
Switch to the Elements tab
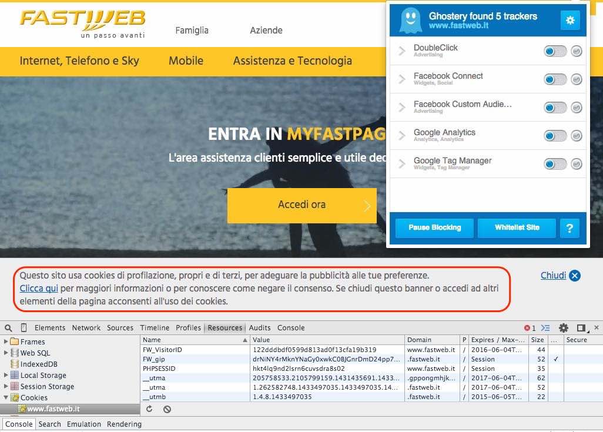pyautogui.click(x=50, y=328)
